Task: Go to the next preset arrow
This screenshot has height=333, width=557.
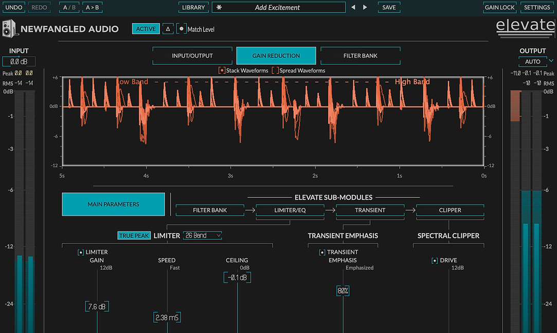Action: point(365,8)
